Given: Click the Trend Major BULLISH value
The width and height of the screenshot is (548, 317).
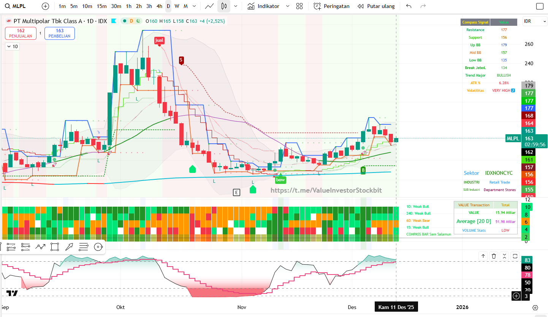Looking at the screenshot, I should point(504,75).
